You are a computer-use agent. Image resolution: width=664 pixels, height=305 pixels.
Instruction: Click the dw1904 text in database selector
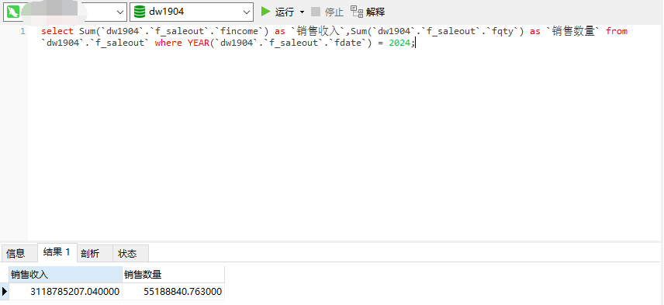coord(167,12)
